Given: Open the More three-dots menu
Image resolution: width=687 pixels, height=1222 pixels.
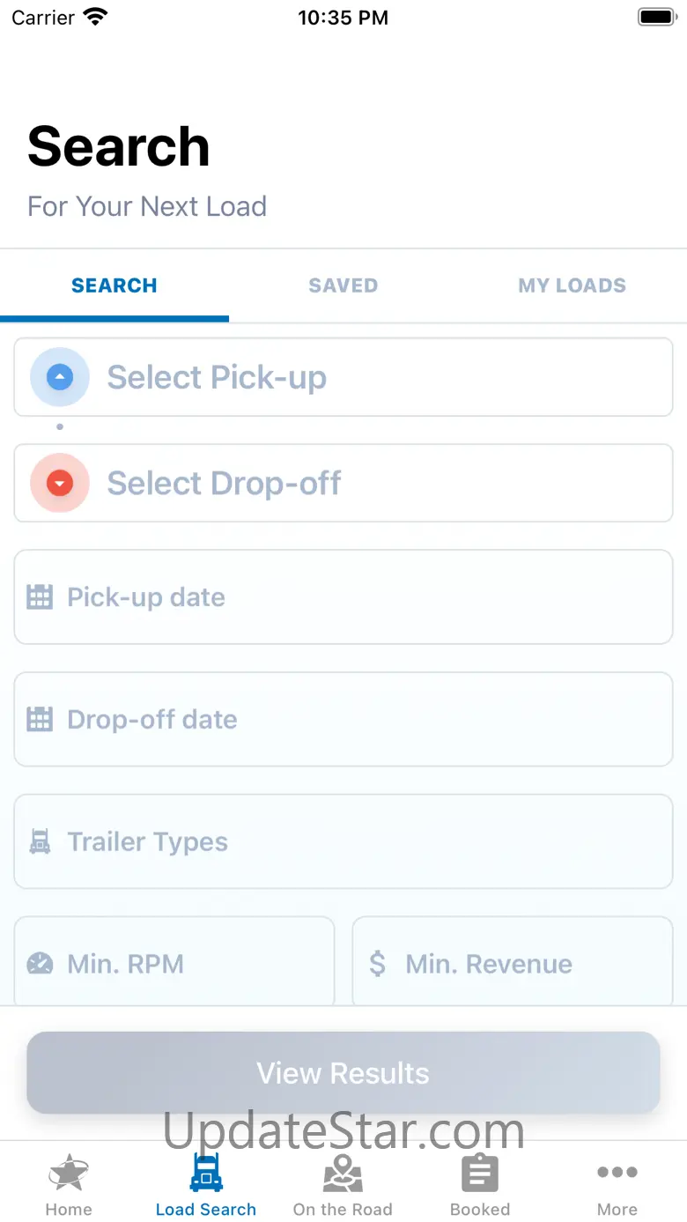Looking at the screenshot, I should [x=617, y=1172].
